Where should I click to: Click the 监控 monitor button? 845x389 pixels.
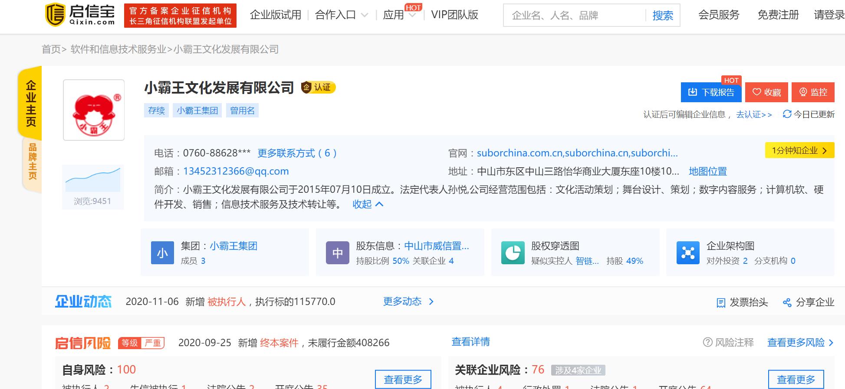813,92
